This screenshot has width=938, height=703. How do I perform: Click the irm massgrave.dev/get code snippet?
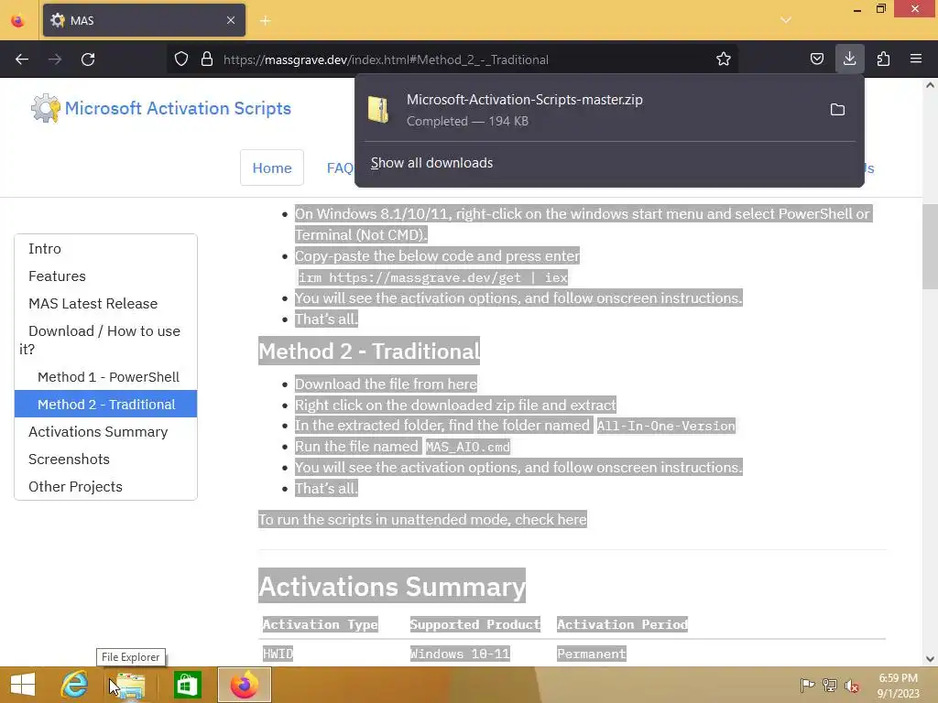[x=432, y=277]
